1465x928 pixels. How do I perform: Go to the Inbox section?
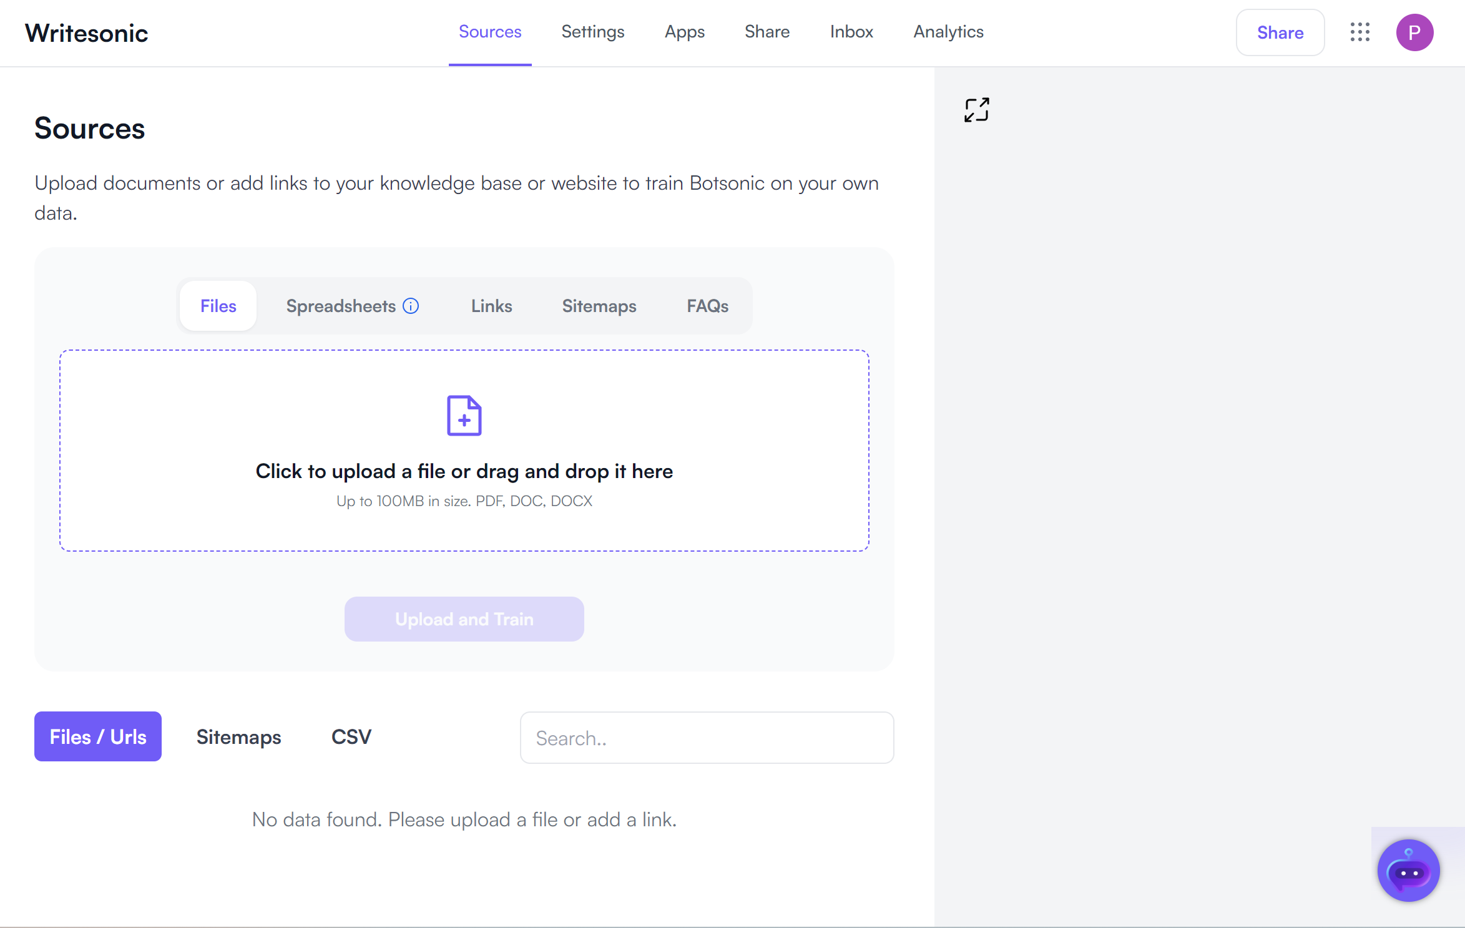point(851,32)
